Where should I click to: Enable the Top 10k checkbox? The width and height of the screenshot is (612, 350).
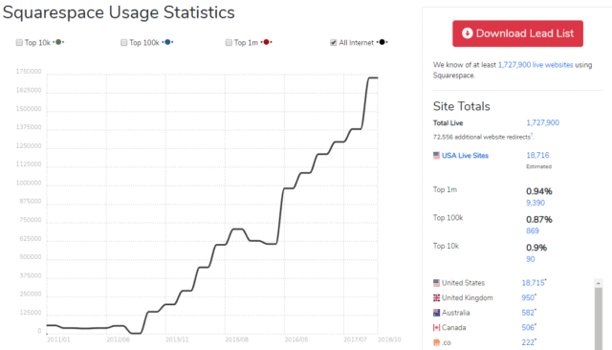click(x=19, y=42)
